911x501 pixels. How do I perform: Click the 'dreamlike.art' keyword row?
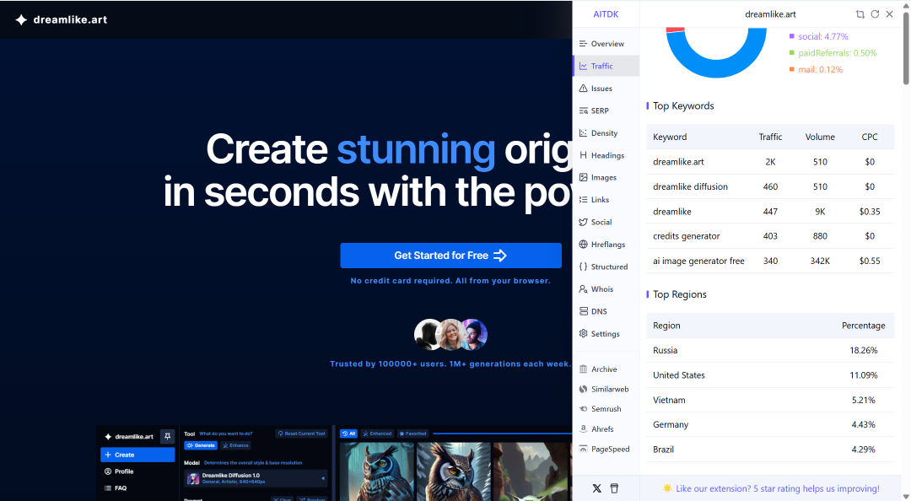point(770,162)
